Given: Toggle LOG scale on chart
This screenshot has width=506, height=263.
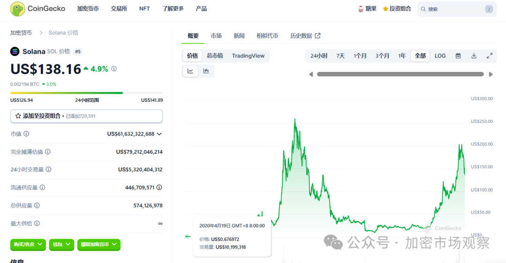Looking at the screenshot, I should coord(440,56).
